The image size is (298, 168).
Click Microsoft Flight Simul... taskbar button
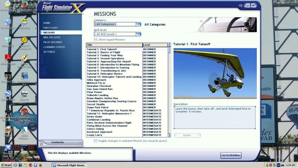click(69, 165)
